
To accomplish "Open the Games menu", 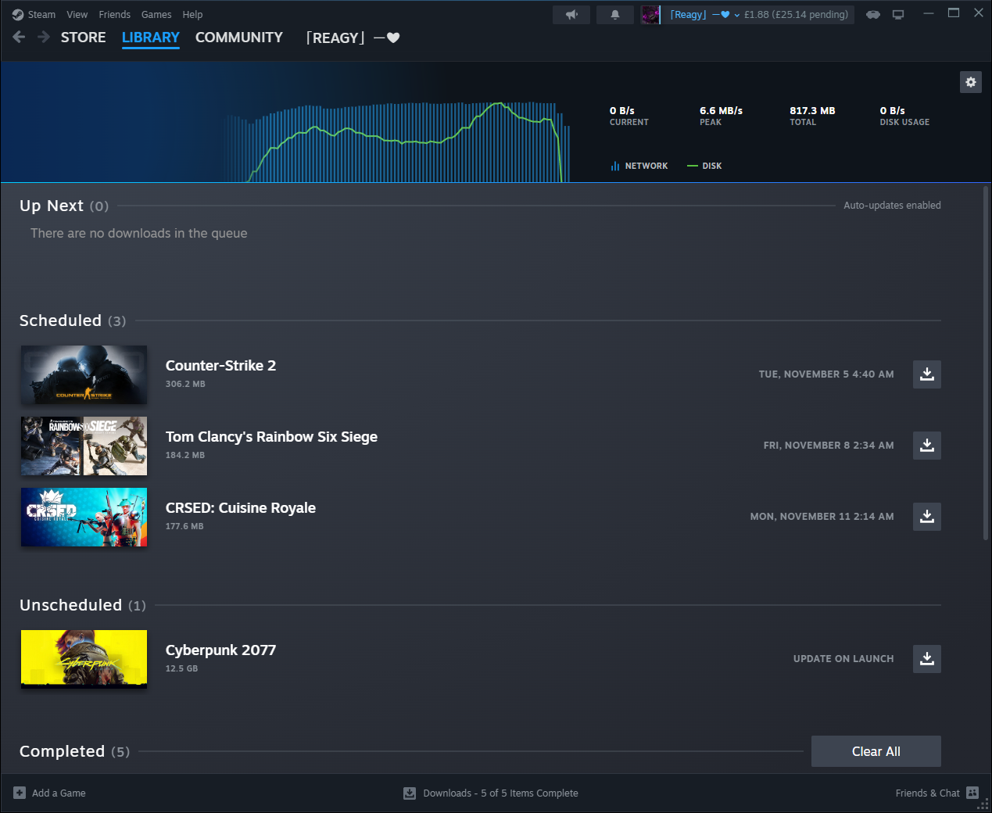I will point(156,15).
